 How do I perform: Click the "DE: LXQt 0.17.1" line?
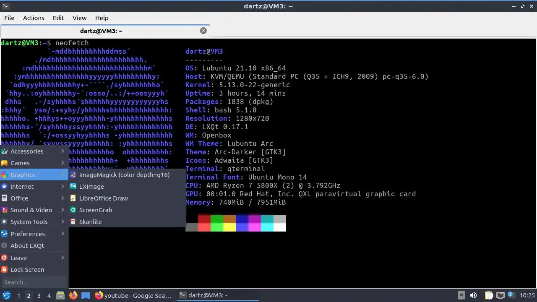coord(217,127)
